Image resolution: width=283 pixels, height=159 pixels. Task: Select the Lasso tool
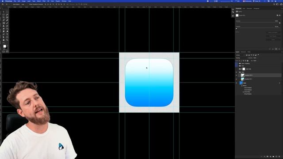(4, 15)
